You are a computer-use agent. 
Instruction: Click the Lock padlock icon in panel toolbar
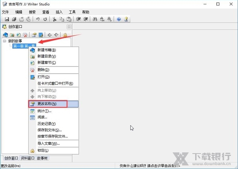(x=65, y=35)
